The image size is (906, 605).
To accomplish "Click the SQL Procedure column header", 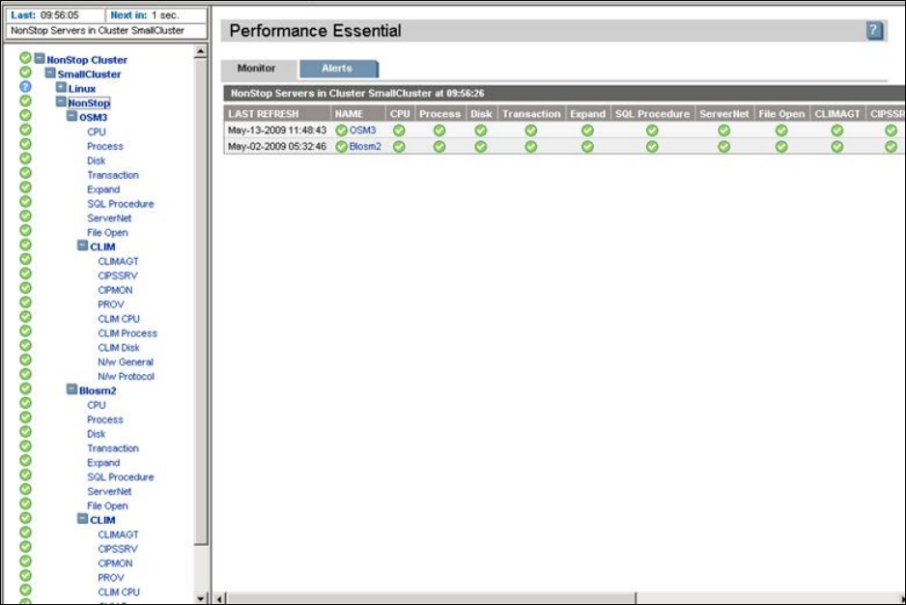I will [652, 114].
